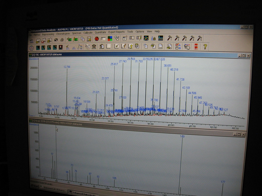Open the Spectrum menu
Screen dimensions: 262x196
point(77,33)
